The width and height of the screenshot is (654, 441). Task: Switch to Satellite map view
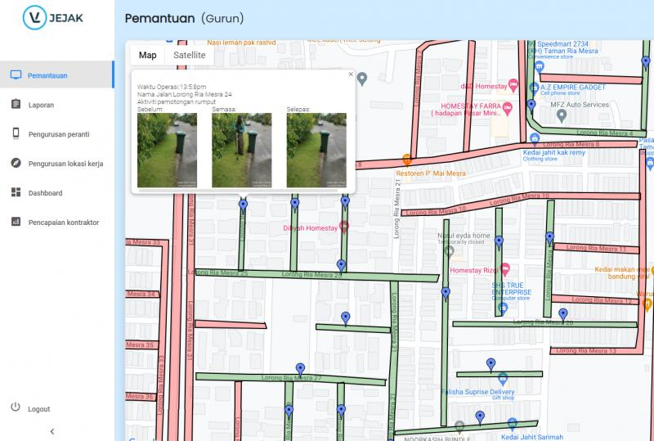coord(189,55)
